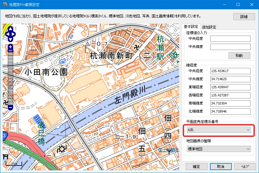
Task: Click the map zoom level slider track
Action: tap(10, 78)
